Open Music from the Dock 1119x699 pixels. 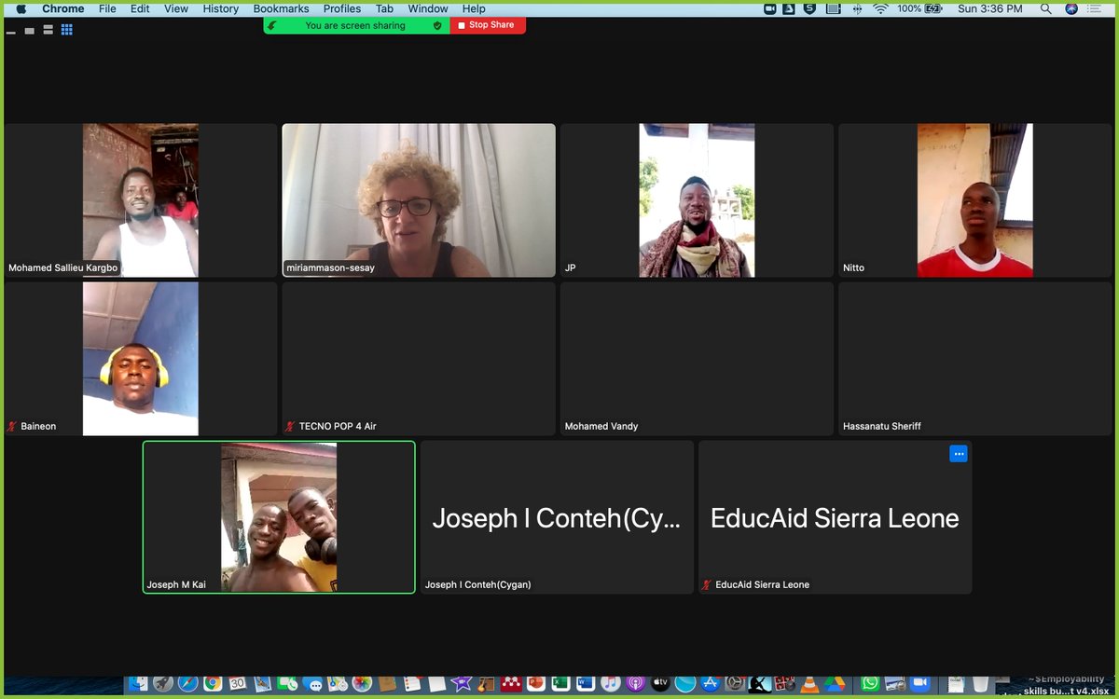coord(611,683)
